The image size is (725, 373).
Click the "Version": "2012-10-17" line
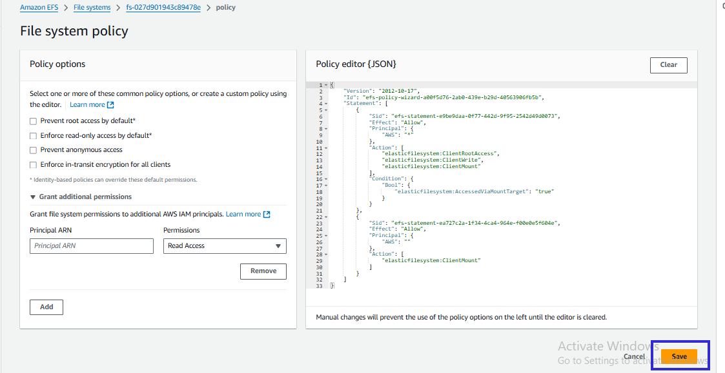[382, 91]
